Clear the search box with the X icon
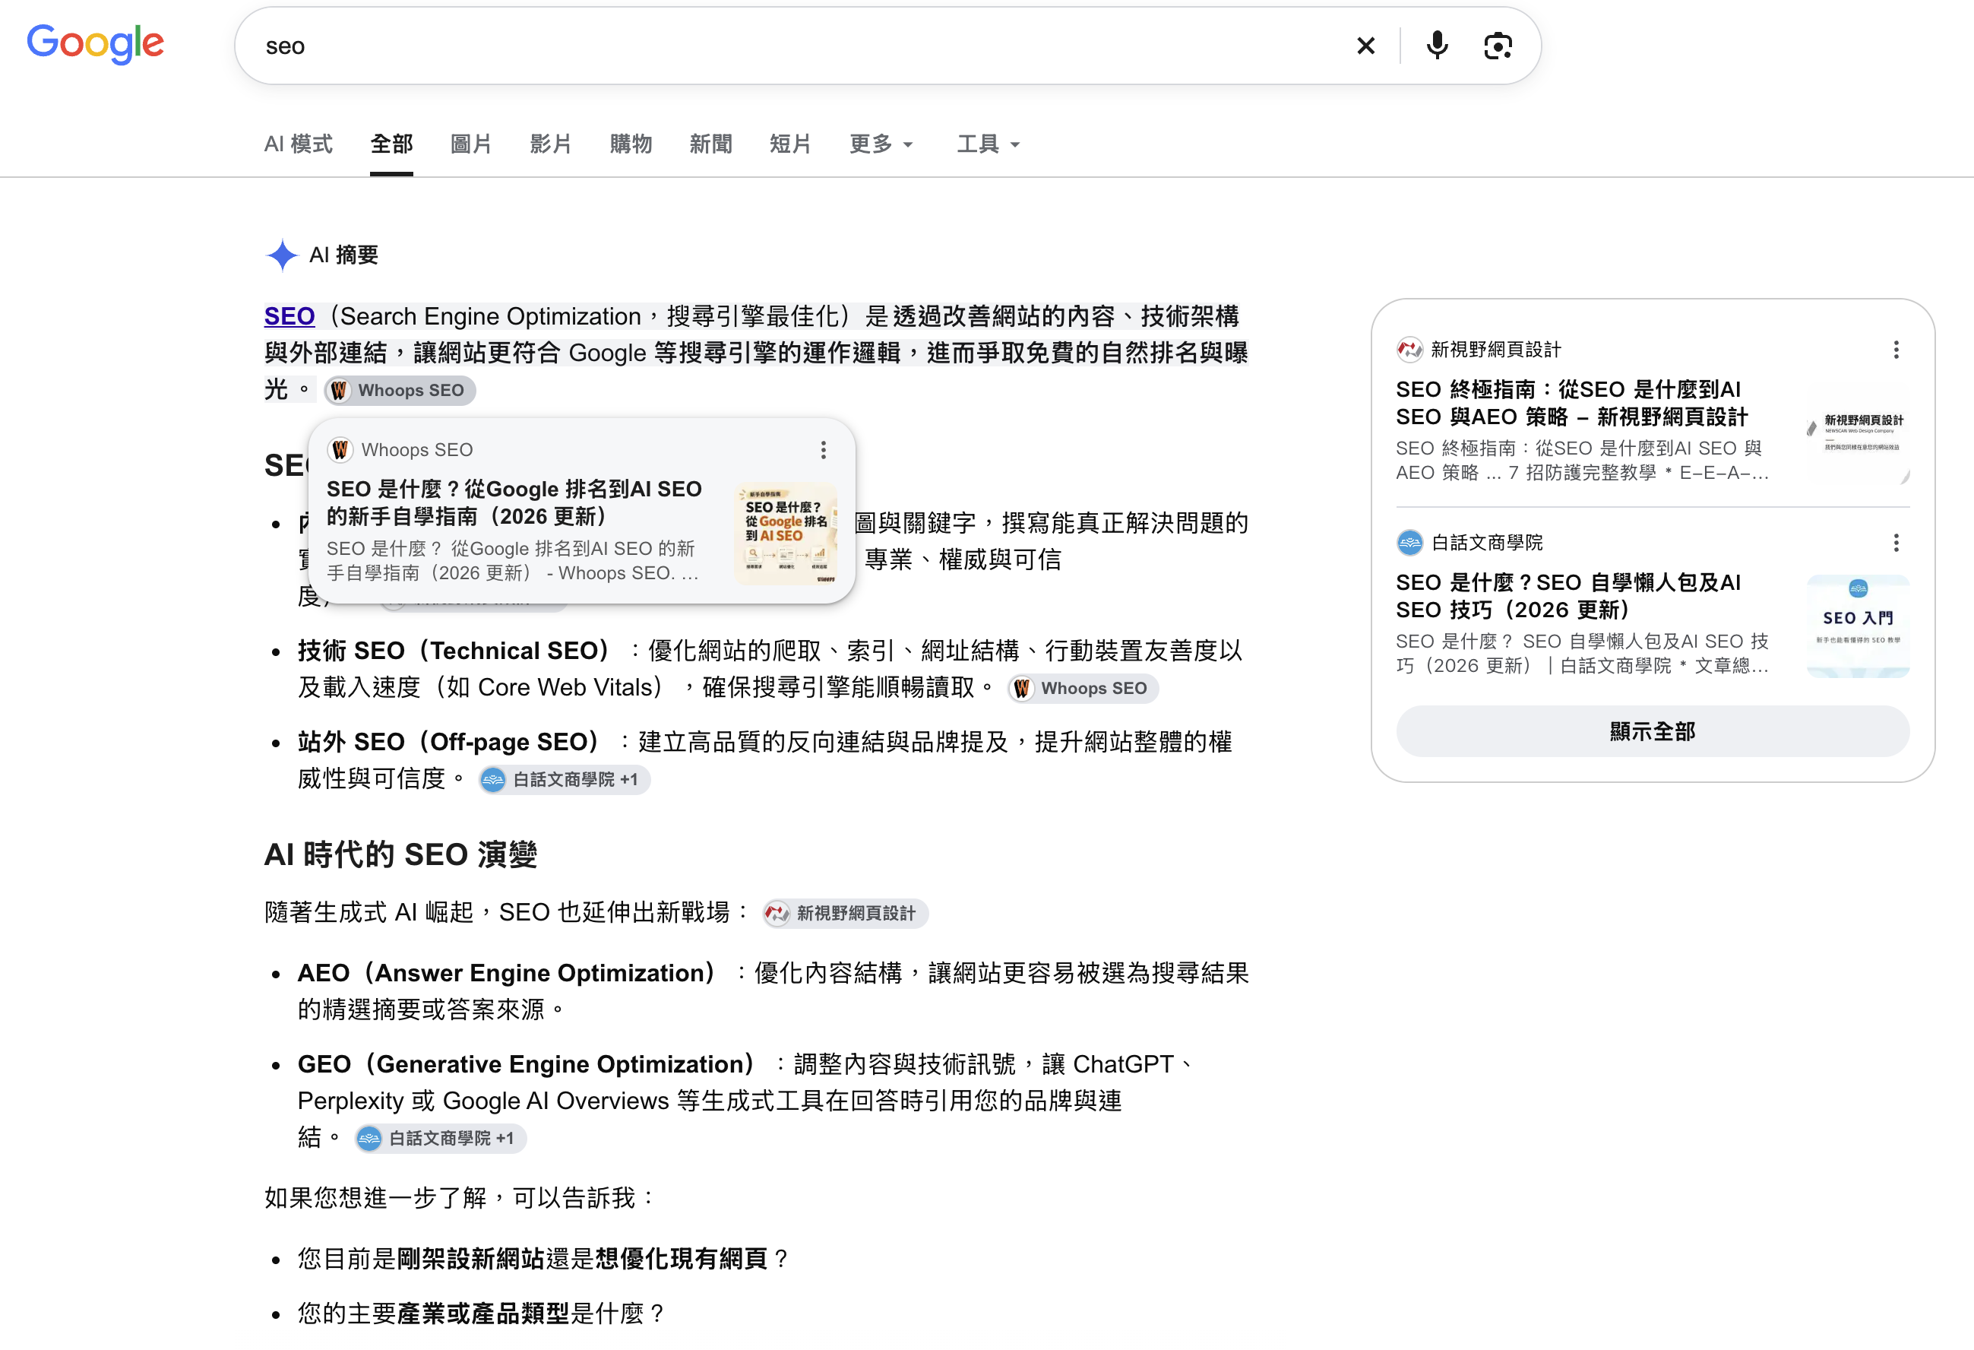This screenshot has width=1974, height=1350. 1365,46
